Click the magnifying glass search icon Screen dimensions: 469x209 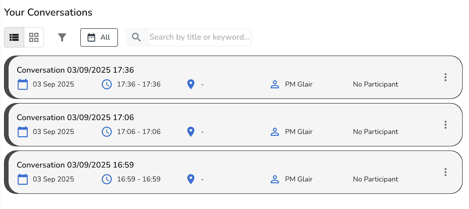pyautogui.click(x=136, y=37)
